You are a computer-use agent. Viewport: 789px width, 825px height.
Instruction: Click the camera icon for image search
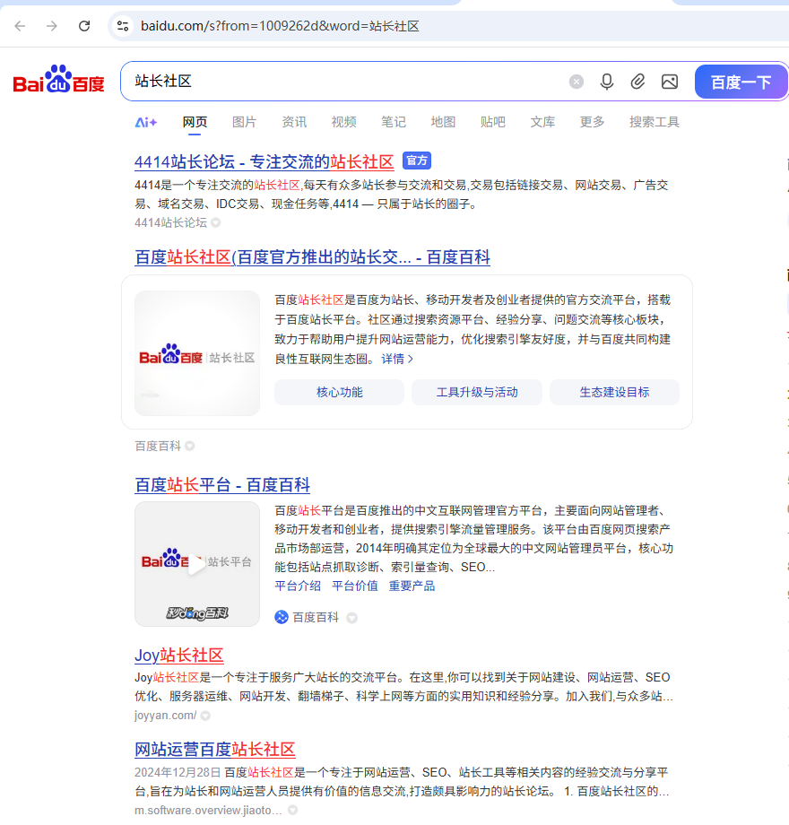pos(670,82)
